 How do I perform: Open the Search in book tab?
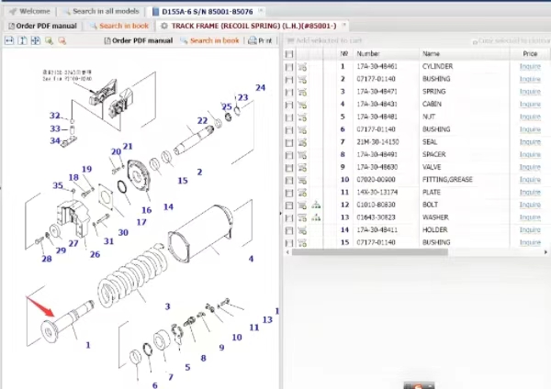[119, 26]
